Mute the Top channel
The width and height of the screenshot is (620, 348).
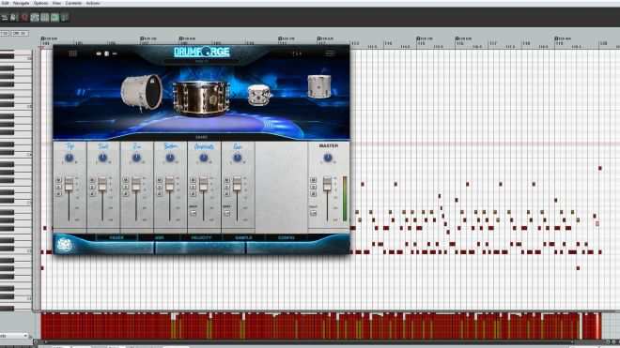59,180
